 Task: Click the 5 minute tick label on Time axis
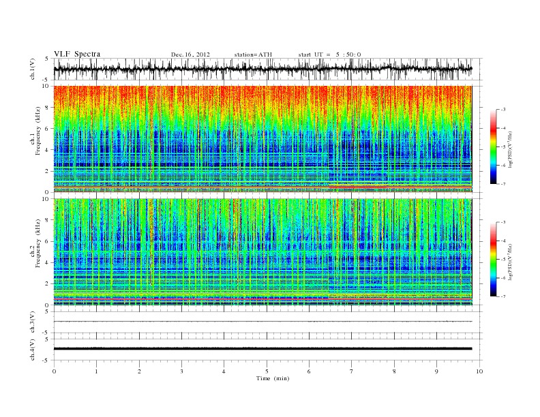click(267, 371)
